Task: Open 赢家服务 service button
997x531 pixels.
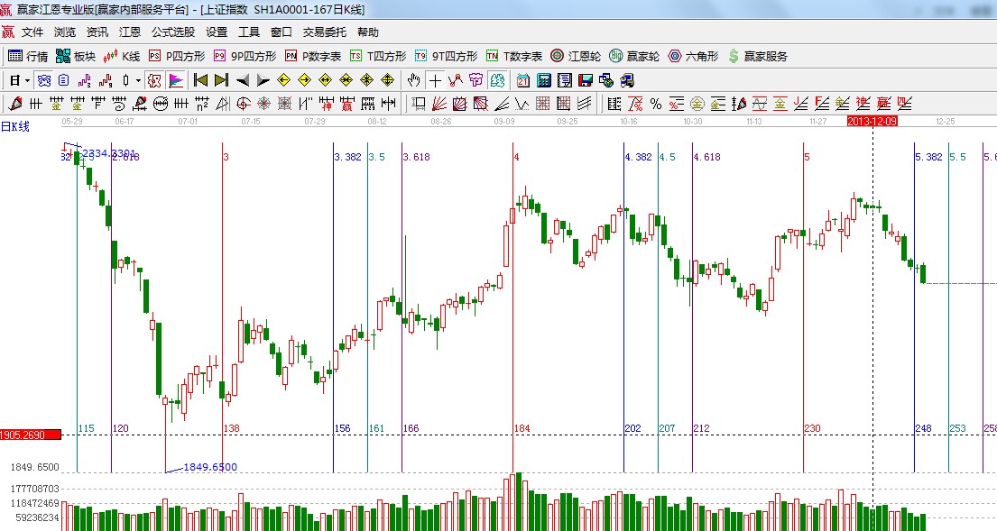Action: (757, 56)
